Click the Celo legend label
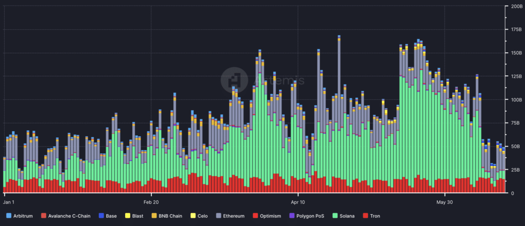 (x=203, y=216)
